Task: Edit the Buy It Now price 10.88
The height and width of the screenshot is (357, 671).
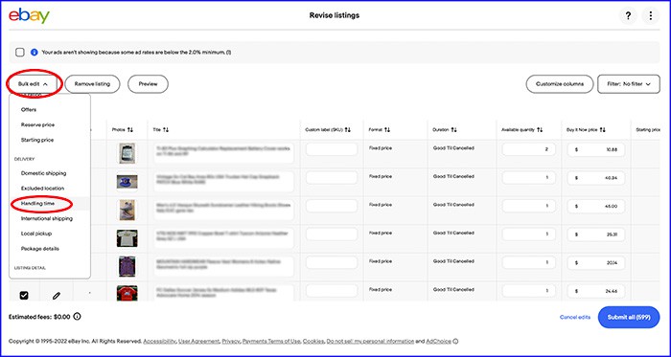Action: click(x=596, y=150)
